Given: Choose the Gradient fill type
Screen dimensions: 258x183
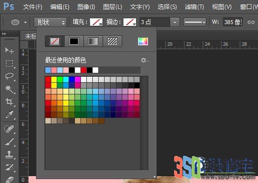Looking at the screenshot, I should coord(93,41).
